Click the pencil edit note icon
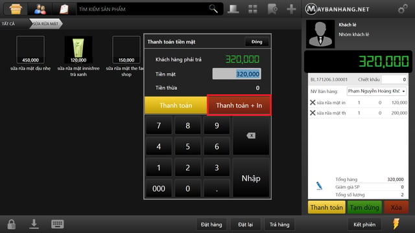 [x=319, y=186]
